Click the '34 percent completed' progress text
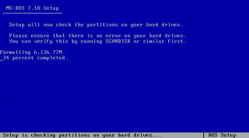Viewport: 249px width, 138px height. coord(35,58)
